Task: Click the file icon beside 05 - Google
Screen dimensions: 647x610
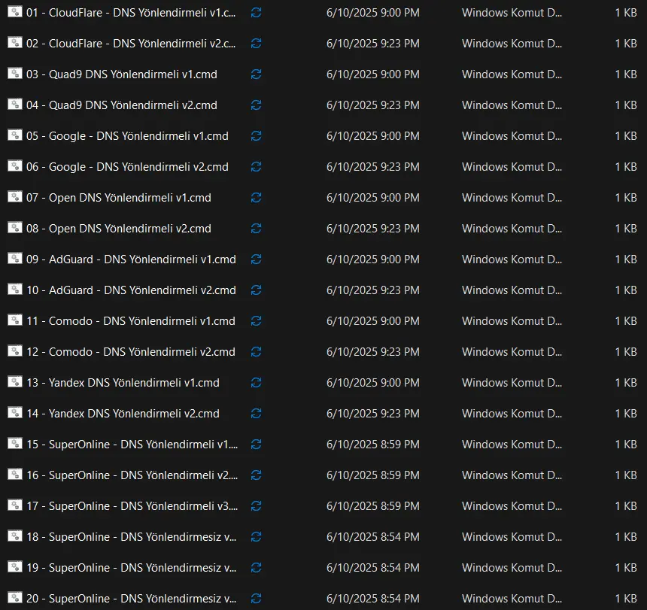Action: click(15, 135)
